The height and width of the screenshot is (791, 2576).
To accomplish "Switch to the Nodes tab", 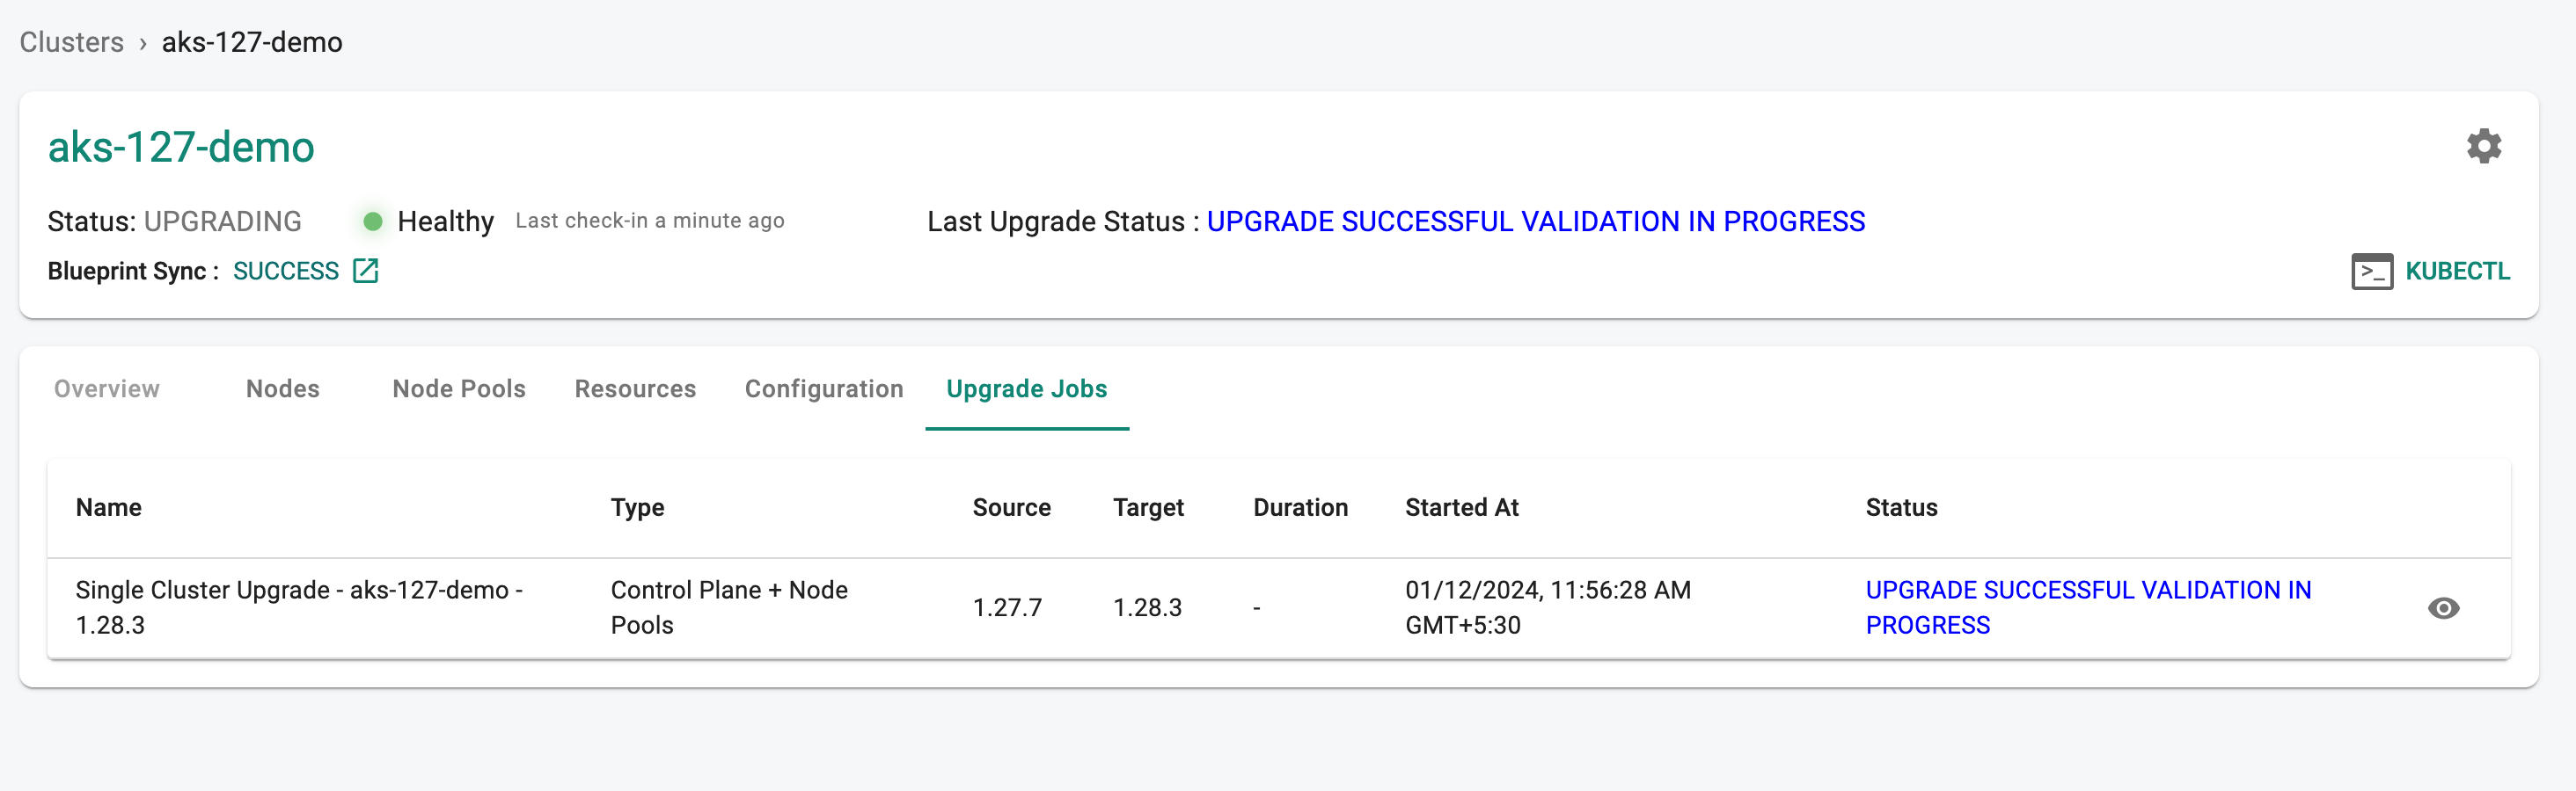I will (x=283, y=388).
